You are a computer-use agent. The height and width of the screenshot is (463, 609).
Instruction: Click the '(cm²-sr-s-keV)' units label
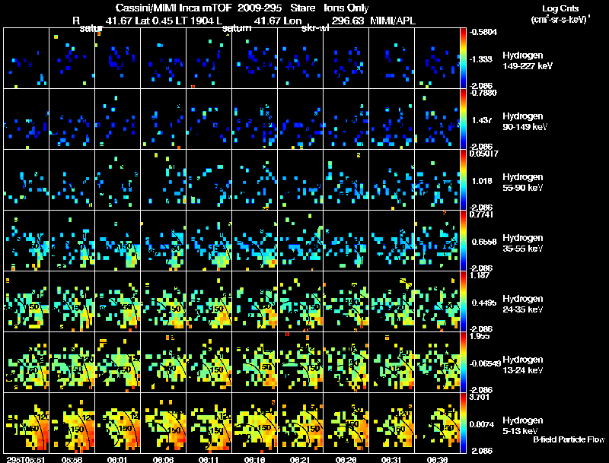[560, 19]
